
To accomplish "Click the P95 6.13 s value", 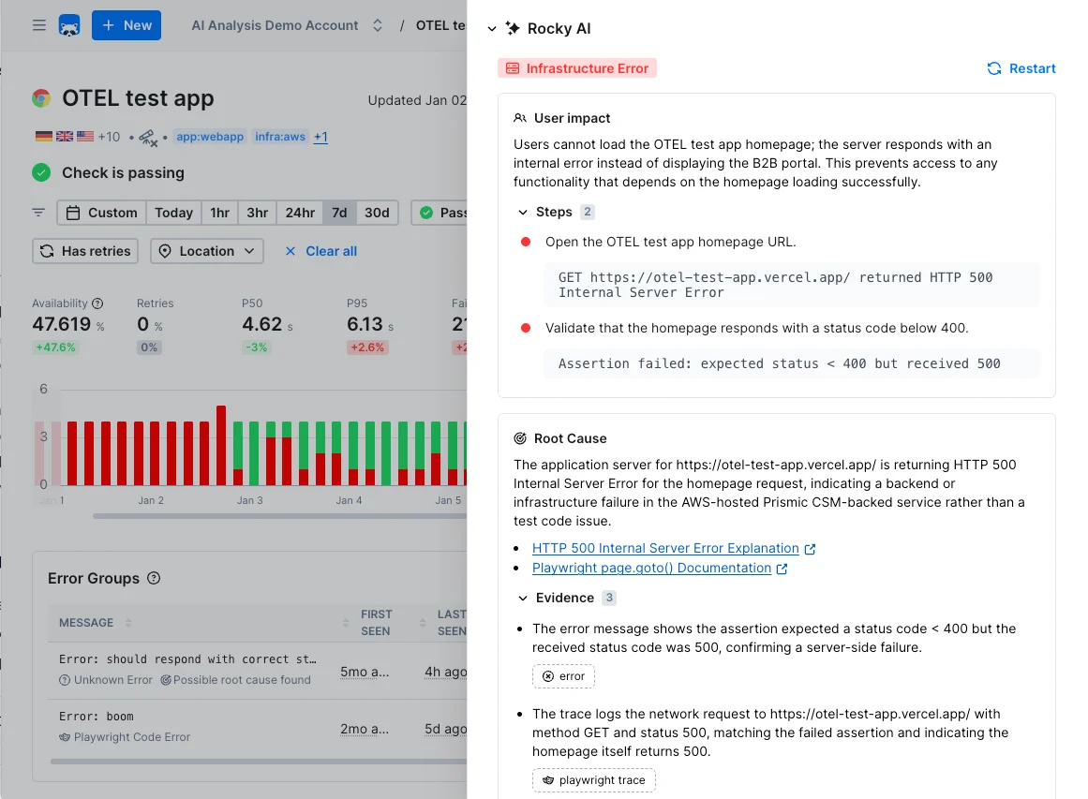I will (x=370, y=325).
